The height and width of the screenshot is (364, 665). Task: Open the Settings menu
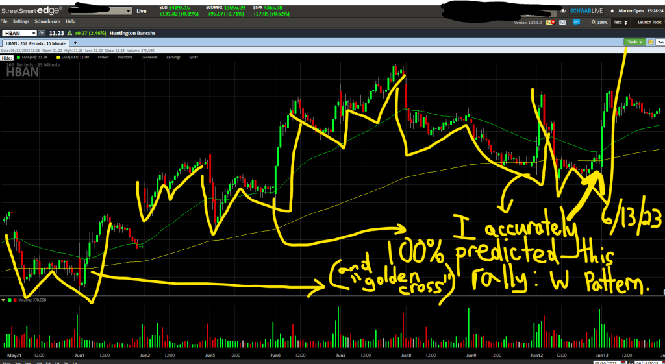21,21
